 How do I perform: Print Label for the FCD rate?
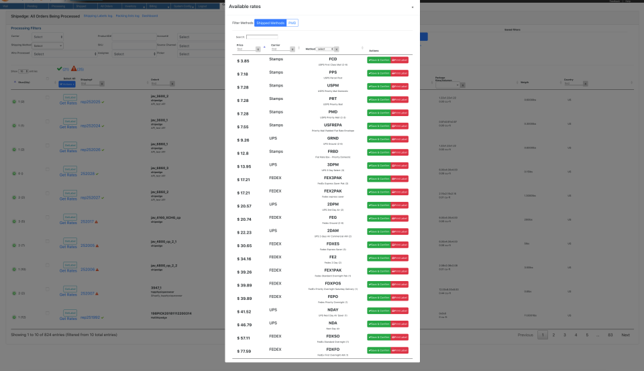(x=399, y=60)
